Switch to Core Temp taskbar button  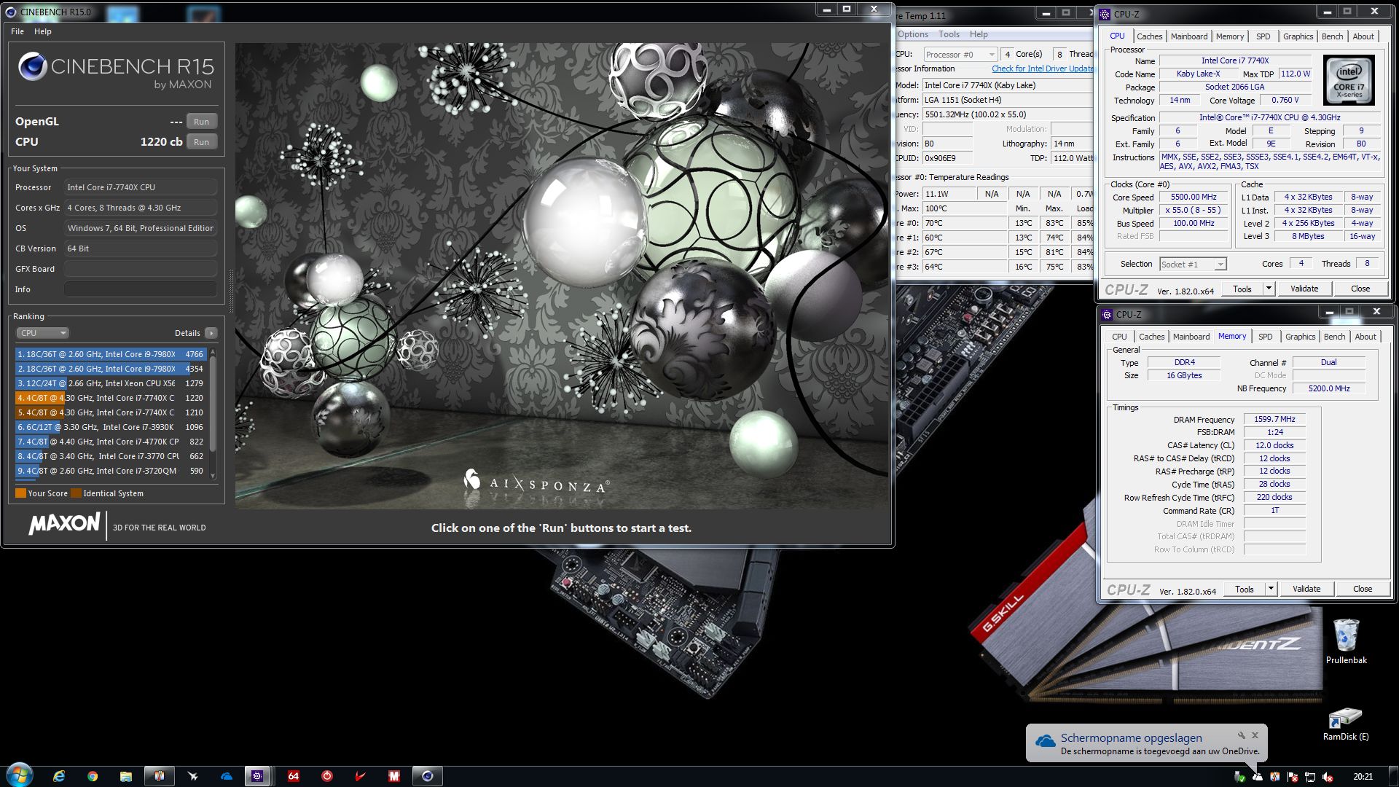point(159,776)
